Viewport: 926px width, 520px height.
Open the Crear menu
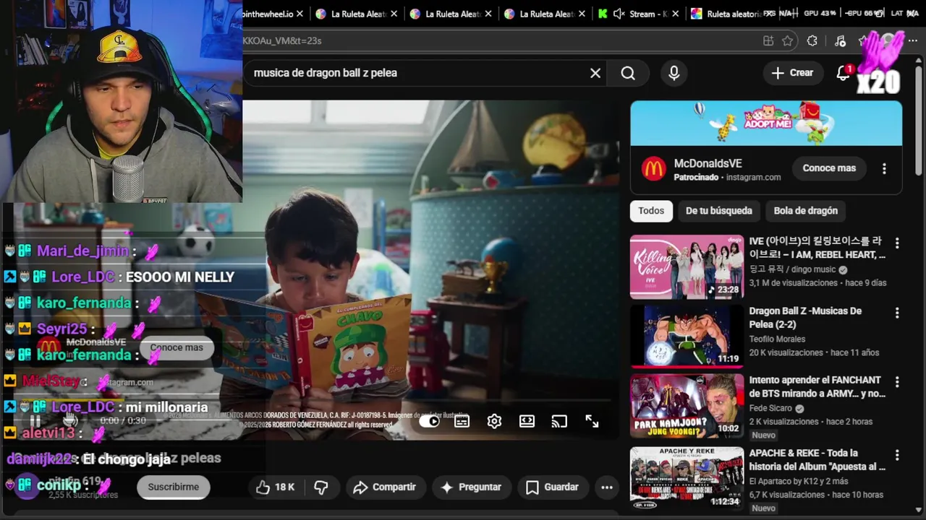tap(792, 73)
